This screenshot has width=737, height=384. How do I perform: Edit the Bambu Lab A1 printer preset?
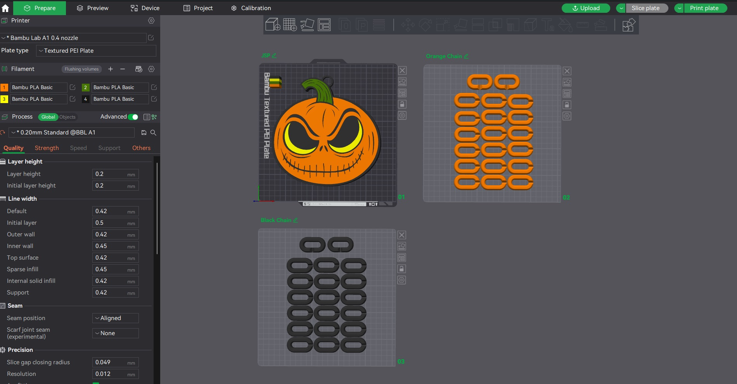pos(151,38)
